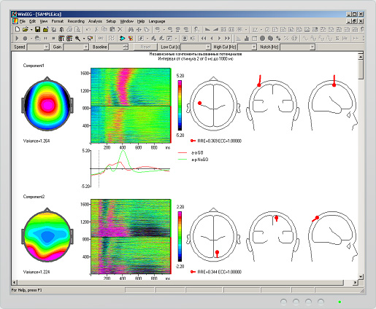This screenshot has width=376, height=309.
Task: Click the fast-forward double-right arrow icon
Action: [x=227, y=39]
